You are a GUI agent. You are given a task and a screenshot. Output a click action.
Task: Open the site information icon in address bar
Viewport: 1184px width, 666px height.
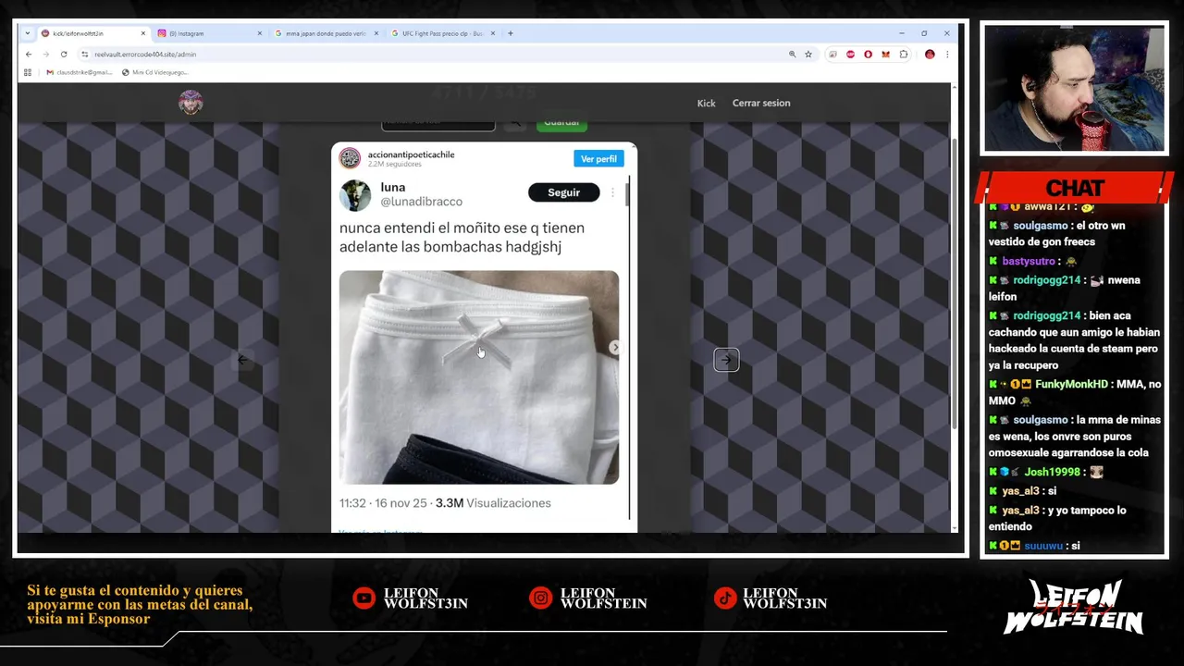click(x=84, y=55)
